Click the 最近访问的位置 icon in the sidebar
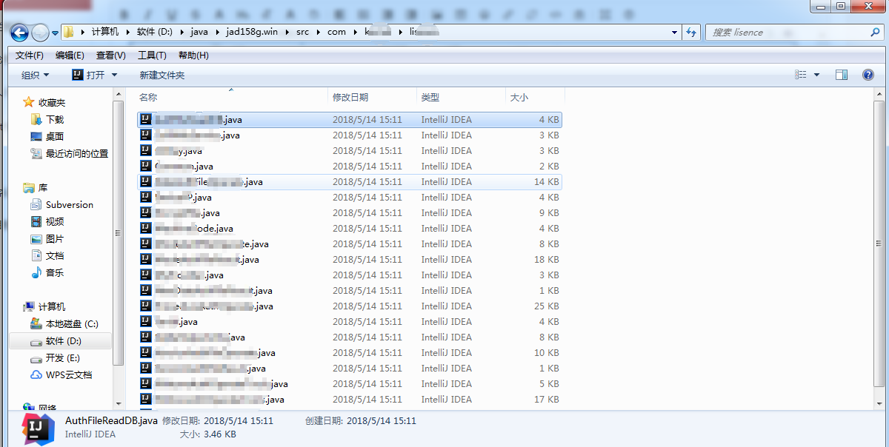Image resolution: width=889 pixels, height=447 pixels. [x=36, y=153]
